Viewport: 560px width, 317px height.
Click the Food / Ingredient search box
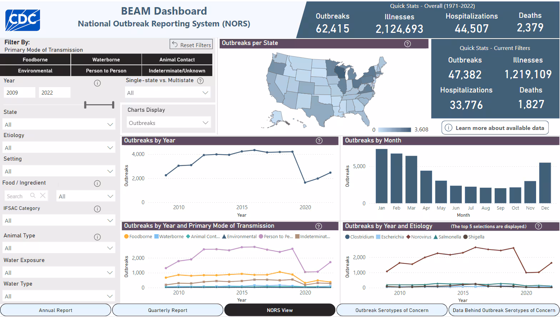pyautogui.click(x=26, y=196)
